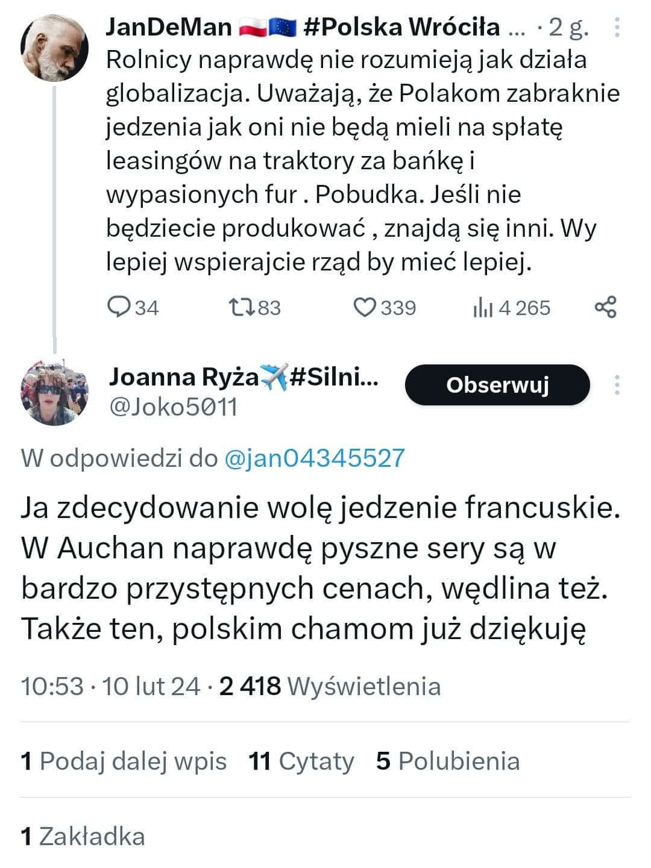The width and height of the screenshot is (651, 868).
Task: Tap the share icon on JanDeMan's post
Action: [x=605, y=307]
